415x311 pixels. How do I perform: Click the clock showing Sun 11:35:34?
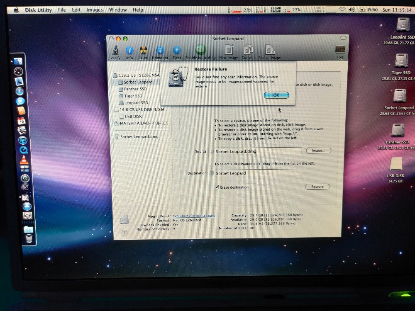point(397,10)
